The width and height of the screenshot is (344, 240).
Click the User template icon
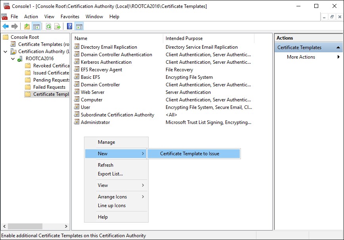(x=76, y=107)
